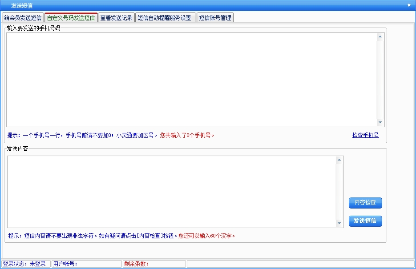Go to 短信自动提醒服务设置 tab
This screenshot has height=269, width=416.
(x=165, y=18)
